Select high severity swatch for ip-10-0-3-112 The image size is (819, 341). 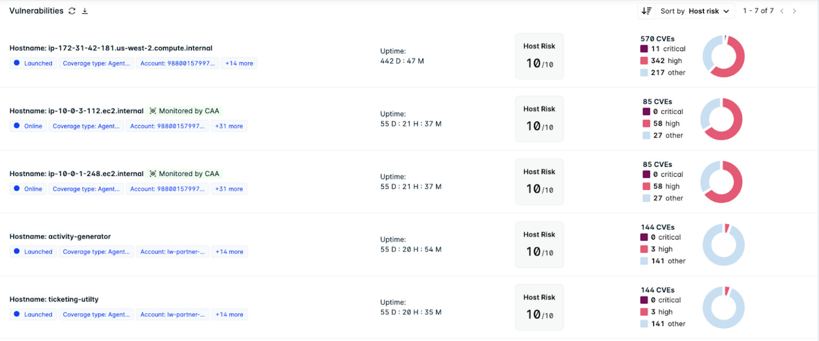(646, 123)
